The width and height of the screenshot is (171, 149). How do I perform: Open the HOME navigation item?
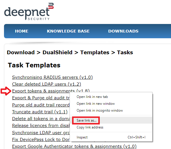click(22, 31)
